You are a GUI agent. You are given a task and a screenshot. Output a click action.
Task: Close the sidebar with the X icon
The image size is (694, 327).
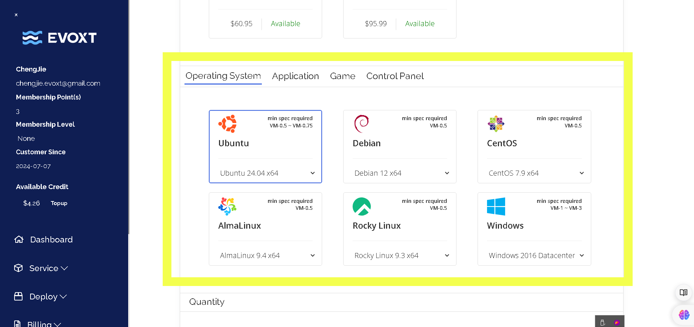16,15
